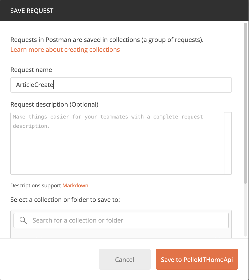Viewport: 249px width, 280px height.
Task: Click the search magnifier icon
Action: [x=23, y=220]
